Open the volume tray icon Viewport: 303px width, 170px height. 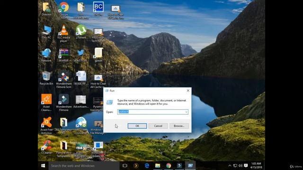click(x=241, y=166)
